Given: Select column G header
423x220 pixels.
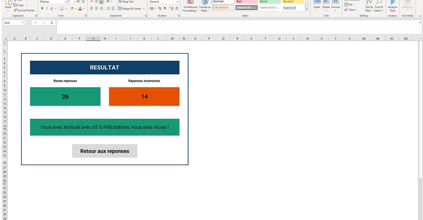Looking at the screenshot, I should [93, 39].
